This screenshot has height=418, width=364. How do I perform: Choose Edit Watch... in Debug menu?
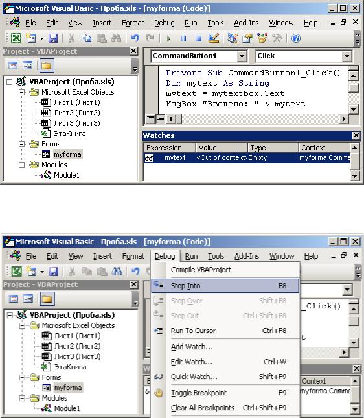pos(225,362)
